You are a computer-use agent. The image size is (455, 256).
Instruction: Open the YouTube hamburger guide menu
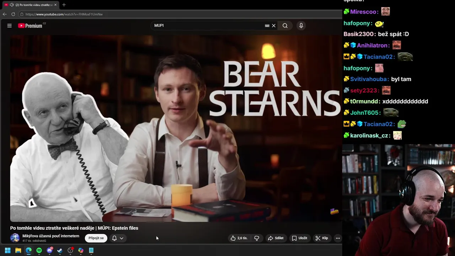point(10,26)
